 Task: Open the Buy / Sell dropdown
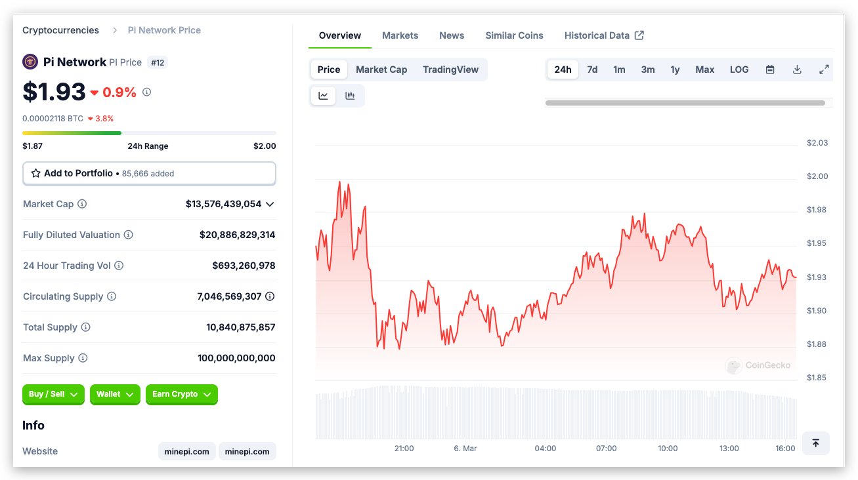point(53,394)
